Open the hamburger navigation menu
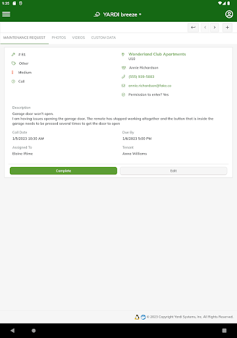 point(6,15)
